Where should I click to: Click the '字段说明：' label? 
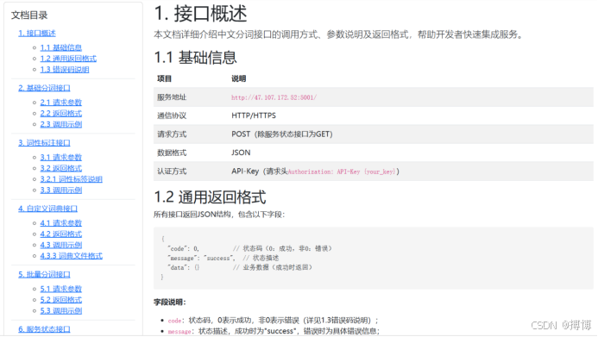point(170,303)
